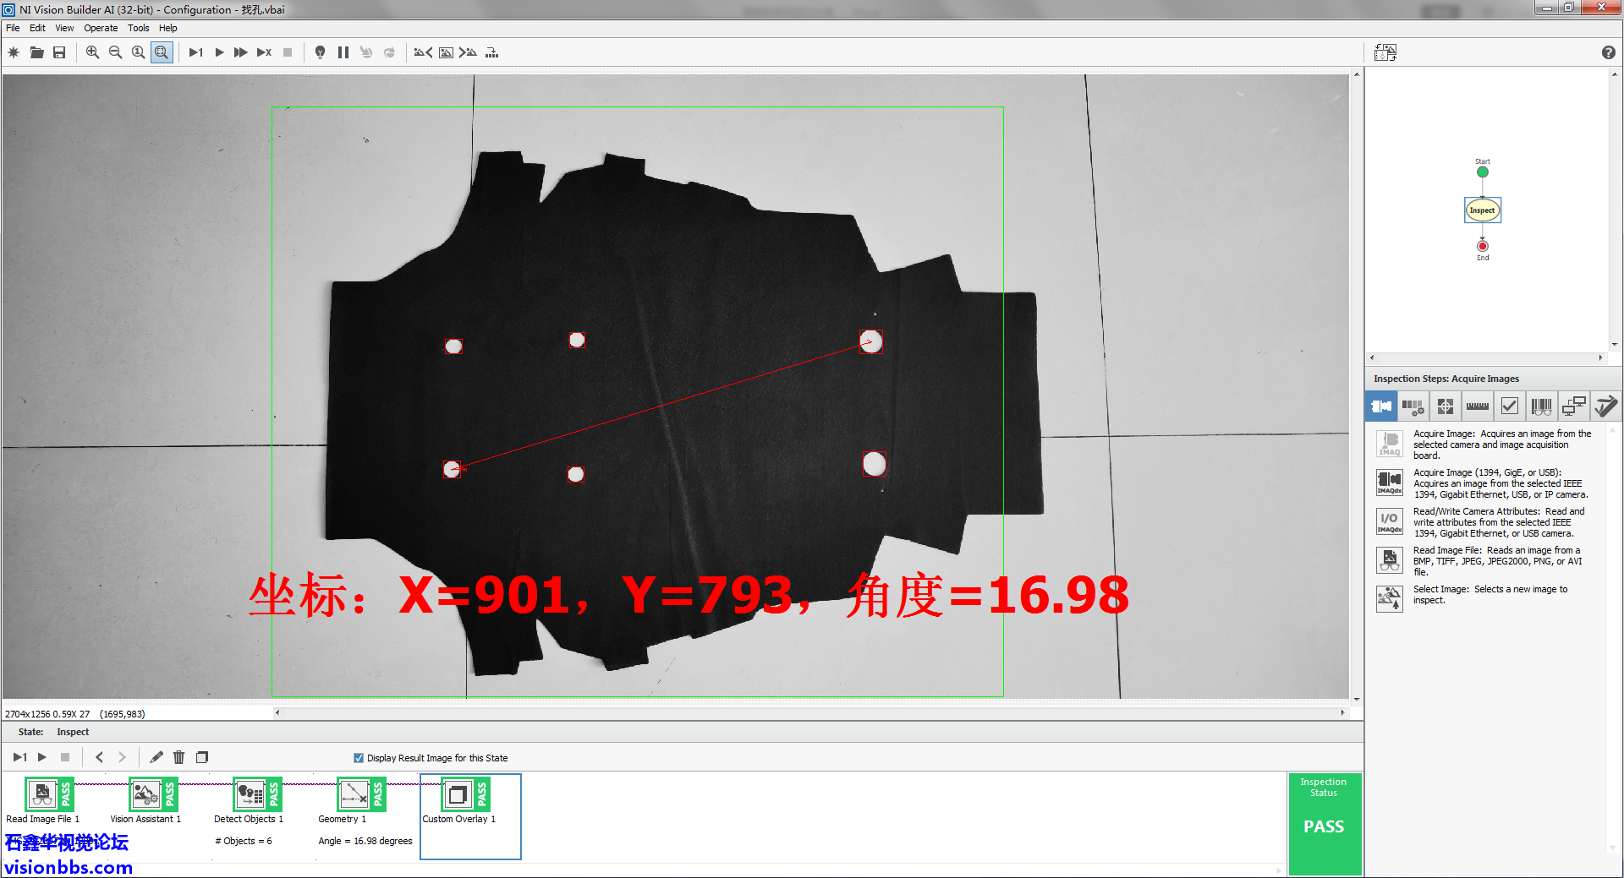Viewport: 1624px width, 878px height.
Task: Click the Locate Features crosshair palette tab
Action: point(1445,406)
